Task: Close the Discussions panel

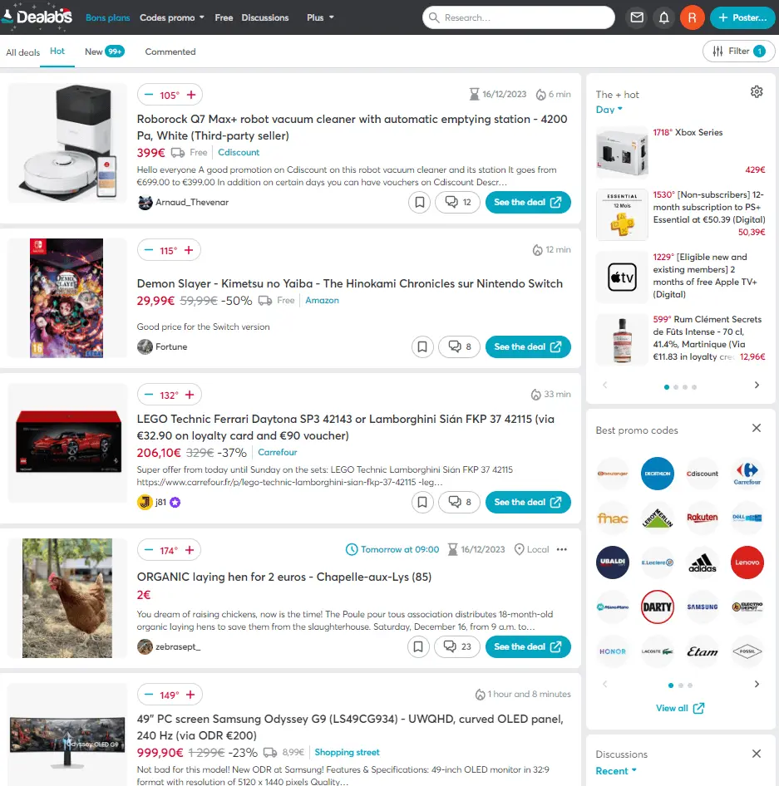Action: point(757,754)
